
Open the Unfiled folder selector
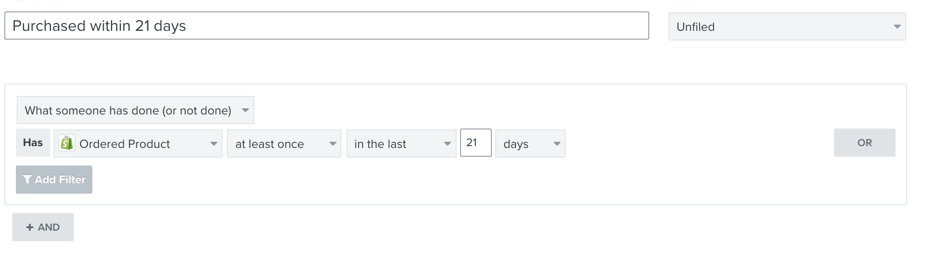(x=787, y=27)
